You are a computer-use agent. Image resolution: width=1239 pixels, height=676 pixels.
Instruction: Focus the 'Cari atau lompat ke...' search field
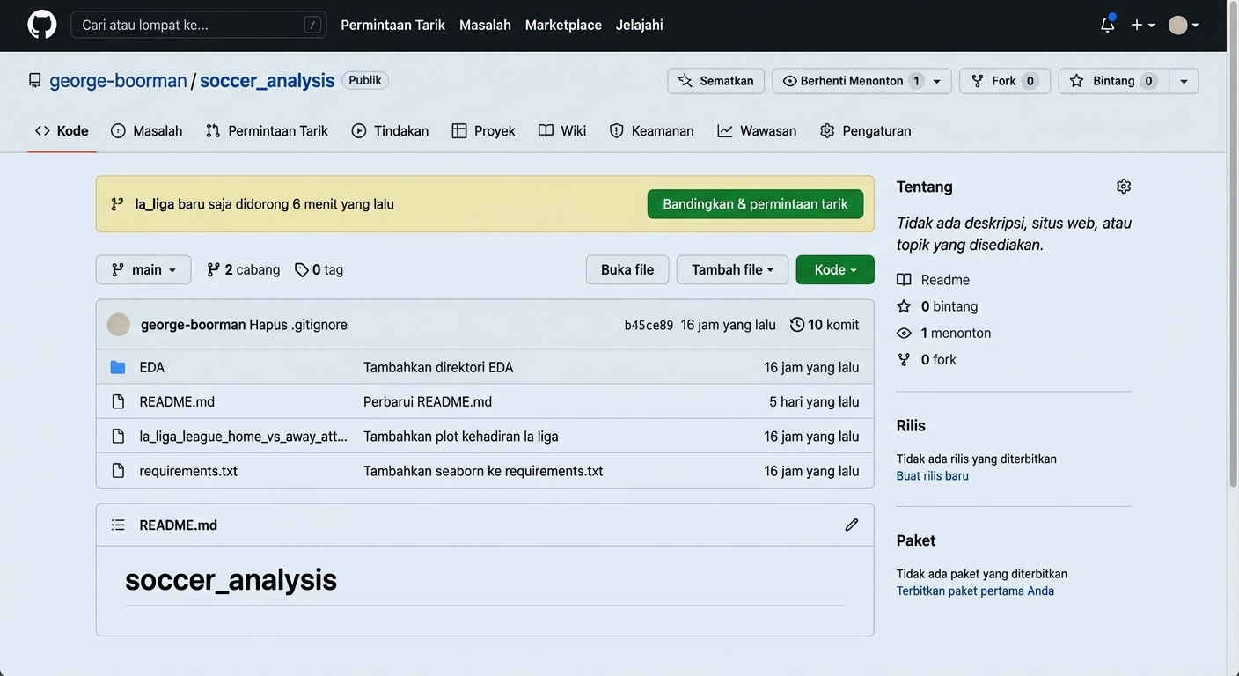(x=199, y=25)
